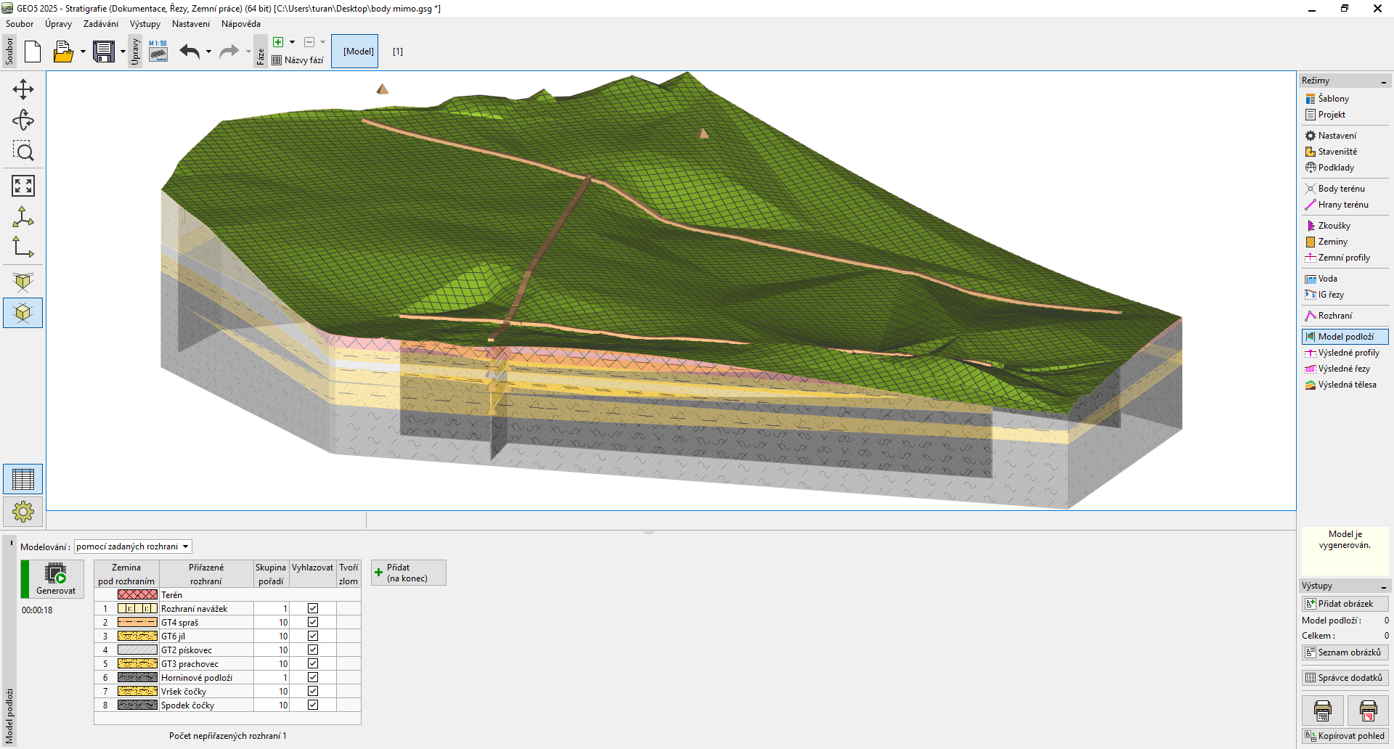Collapse the Režimy panel
The width and height of the screenshot is (1394, 749).
pyautogui.click(x=1383, y=81)
